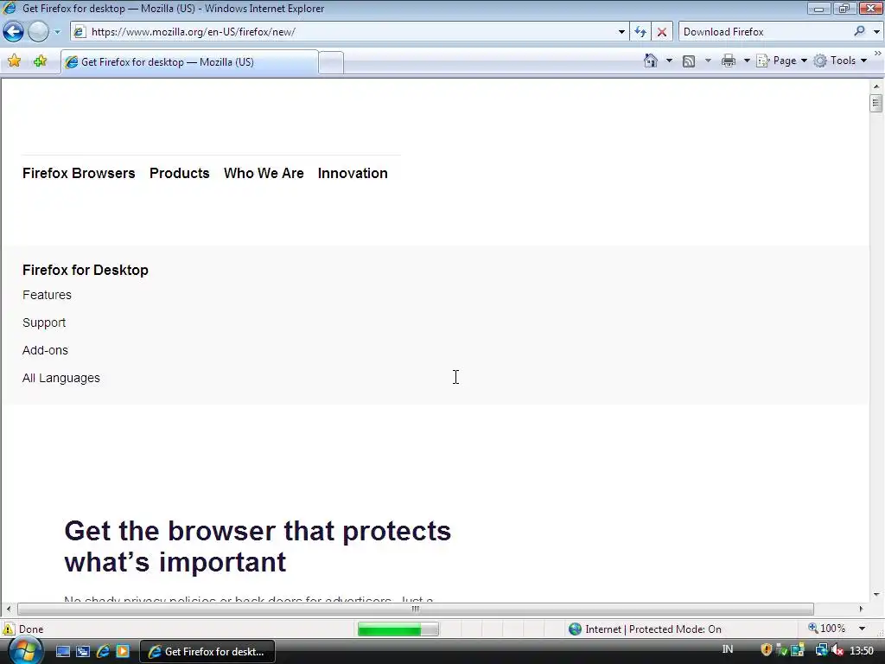The width and height of the screenshot is (885, 664).
Task: Open Who We Are navigation item
Action: click(x=264, y=173)
